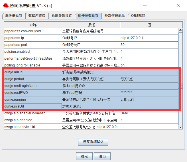Select the 插件参数设置 tab
Screen dimensions: 187x162
[x=88, y=16]
